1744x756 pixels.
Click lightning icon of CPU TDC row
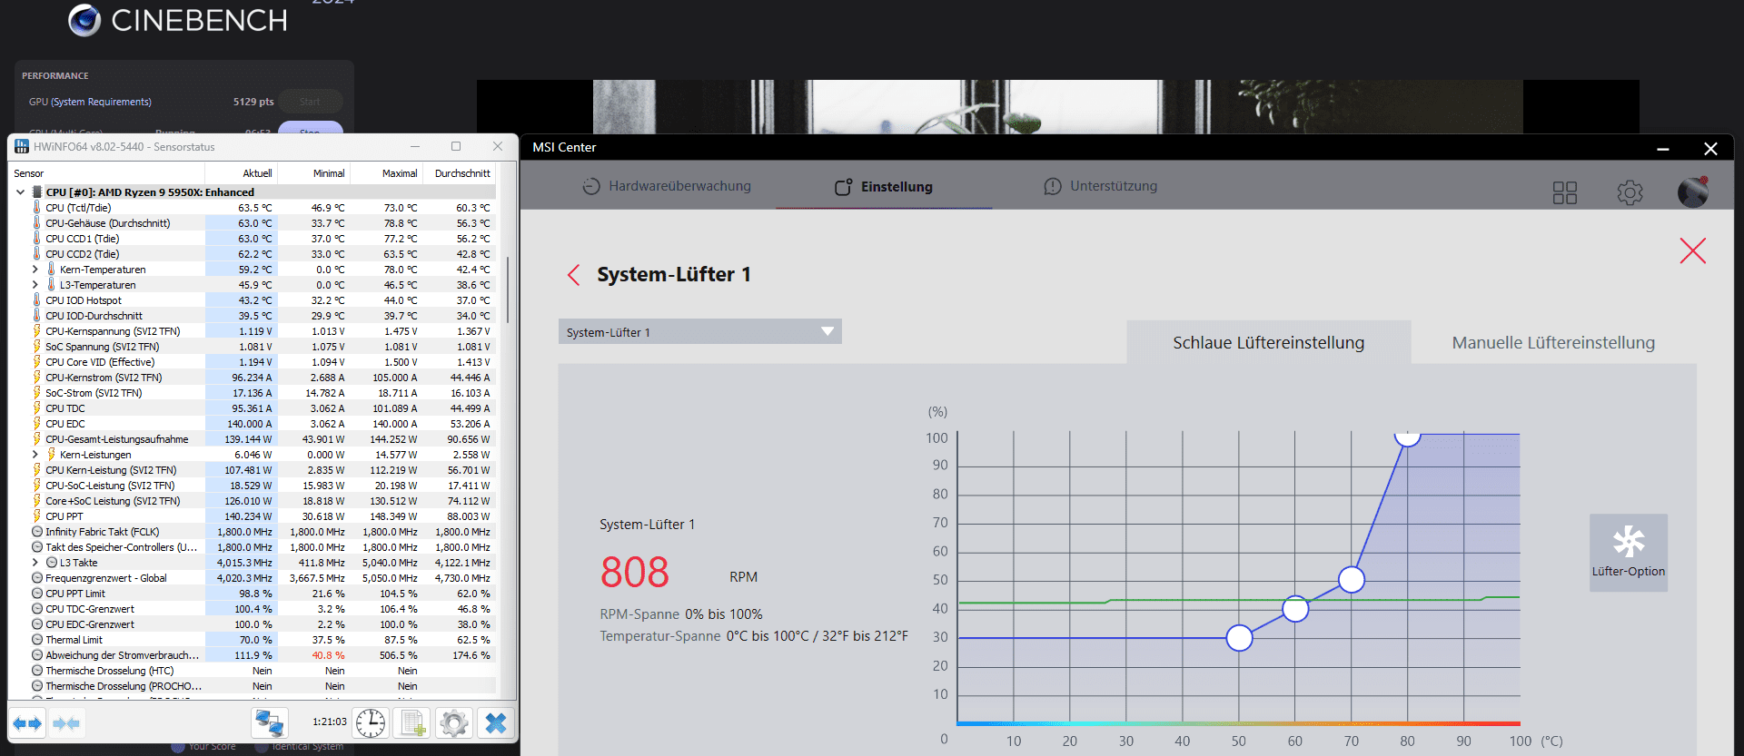coord(37,408)
